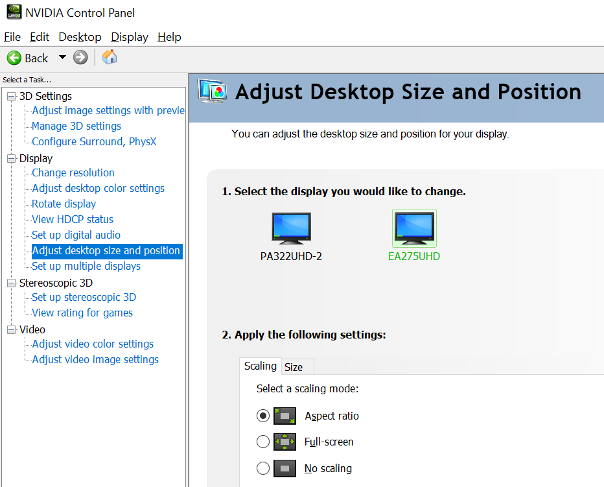Collapse the 3D Settings tree node

(x=11, y=96)
